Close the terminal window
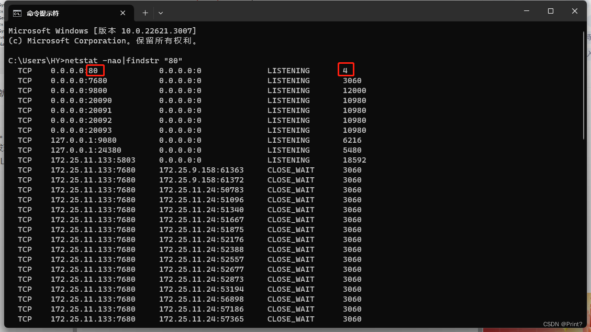591x332 pixels. pyautogui.click(x=575, y=11)
